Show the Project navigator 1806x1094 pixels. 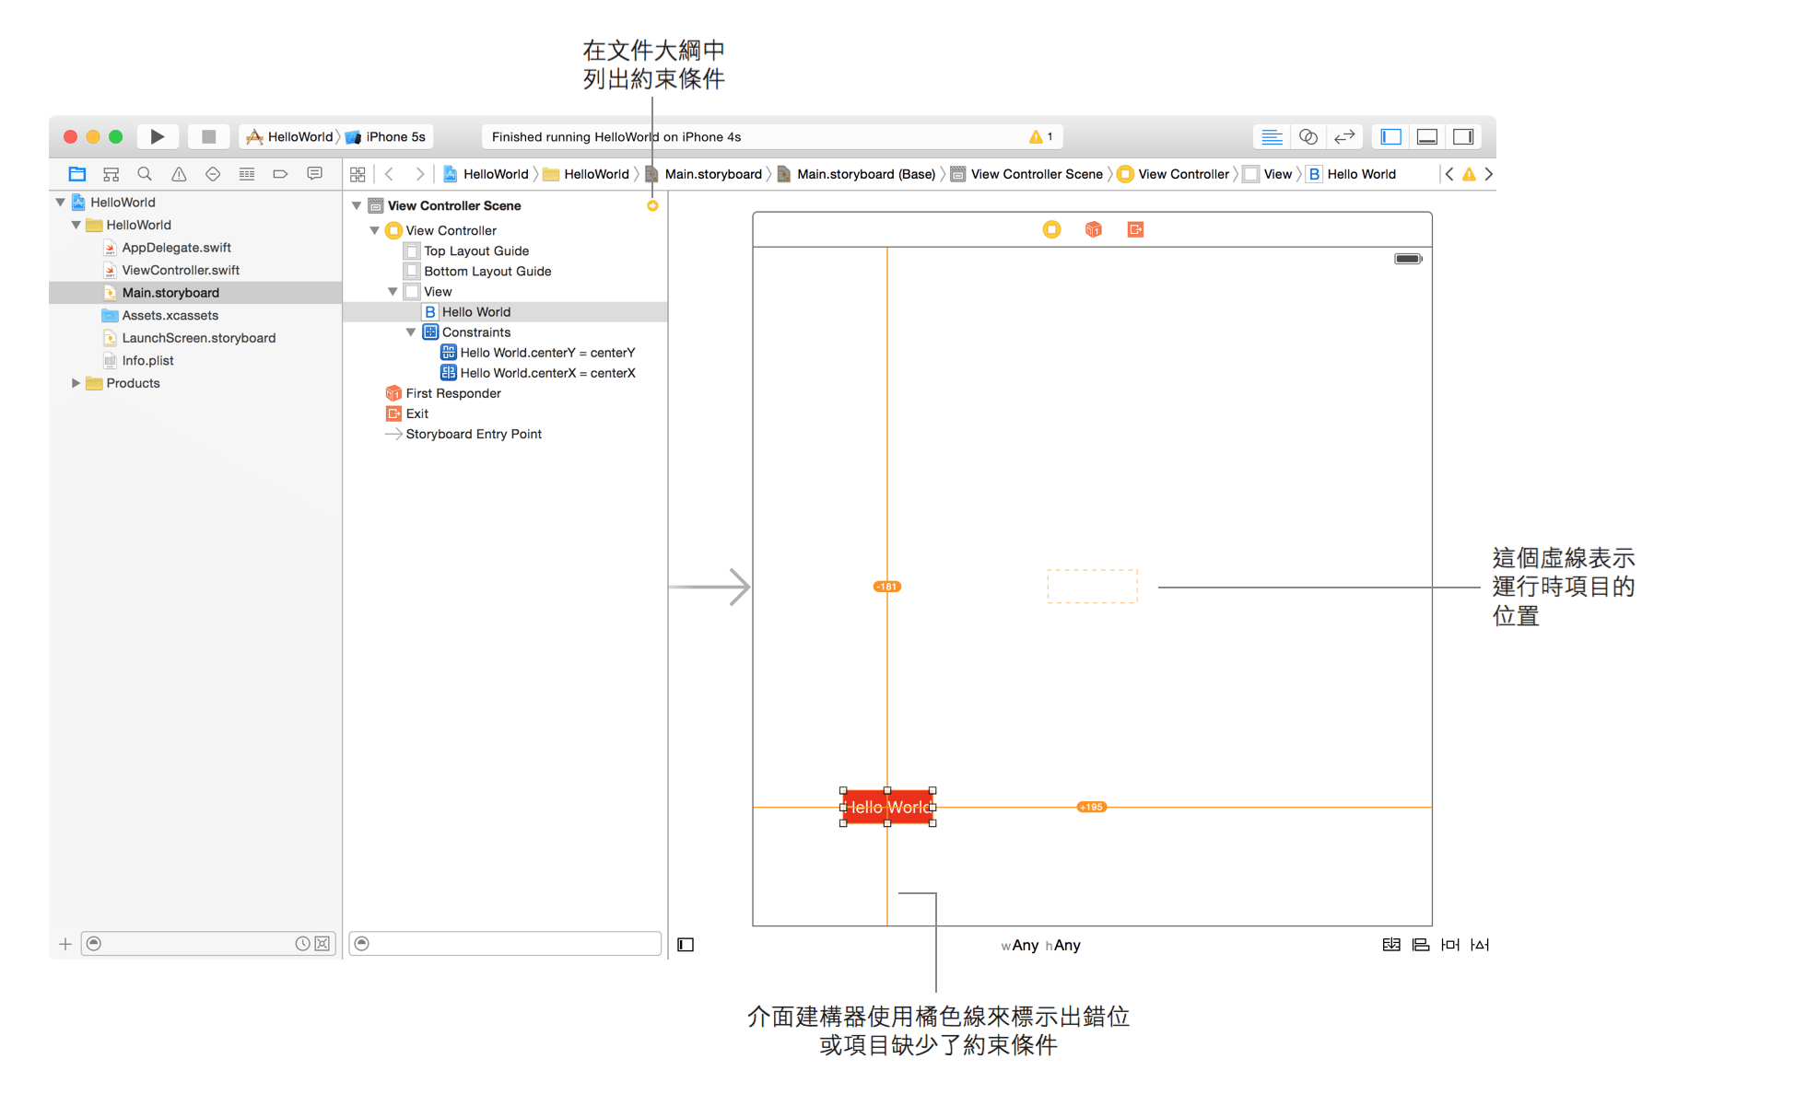click(77, 174)
